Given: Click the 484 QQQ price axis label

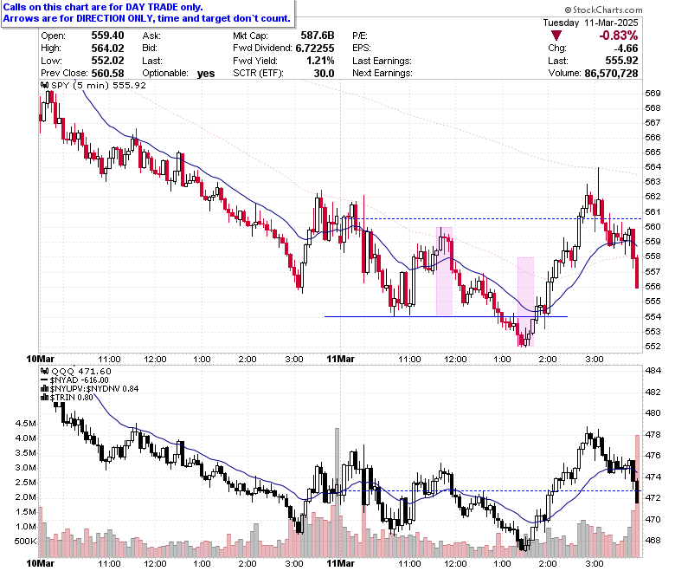Looking at the screenshot, I should click(652, 371).
